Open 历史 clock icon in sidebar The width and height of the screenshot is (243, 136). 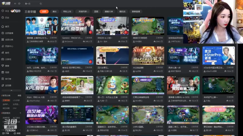3,18
